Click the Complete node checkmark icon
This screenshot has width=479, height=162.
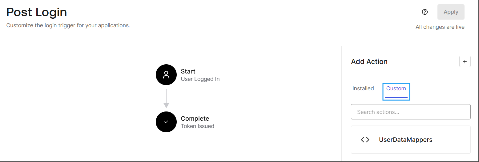(x=166, y=122)
